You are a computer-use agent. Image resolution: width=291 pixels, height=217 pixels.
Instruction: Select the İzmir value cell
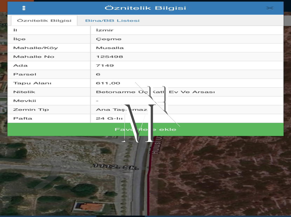[187, 30]
